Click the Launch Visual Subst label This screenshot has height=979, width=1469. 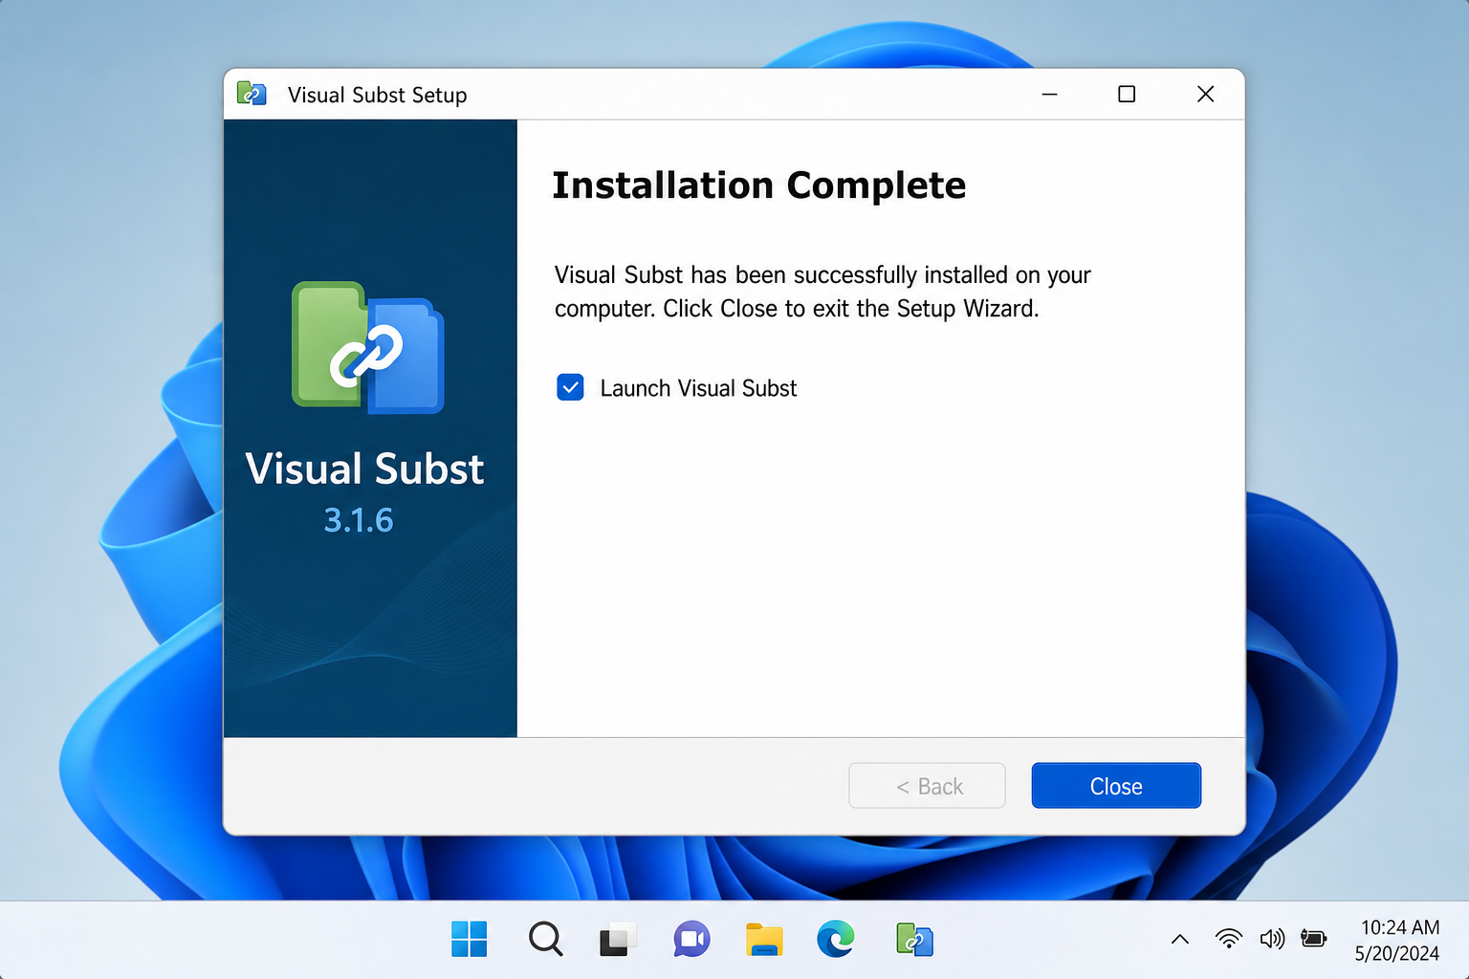[x=698, y=388]
